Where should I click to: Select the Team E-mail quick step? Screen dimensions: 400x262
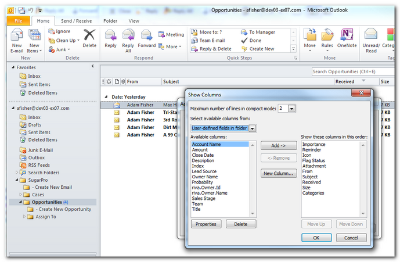pyautogui.click(x=208, y=40)
